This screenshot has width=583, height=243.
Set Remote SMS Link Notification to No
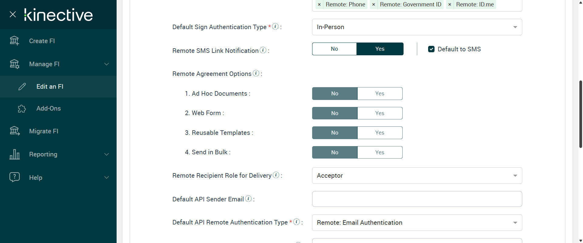click(334, 49)
